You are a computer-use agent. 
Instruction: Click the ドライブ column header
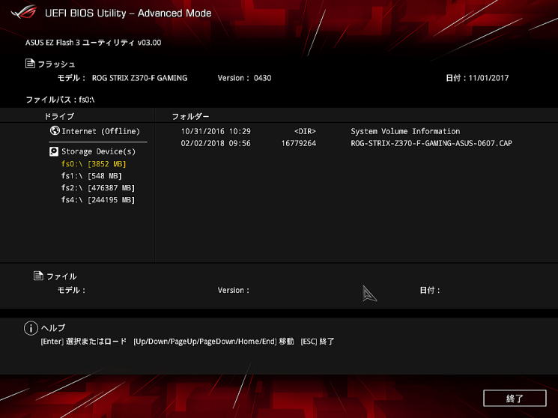(59, 116)
